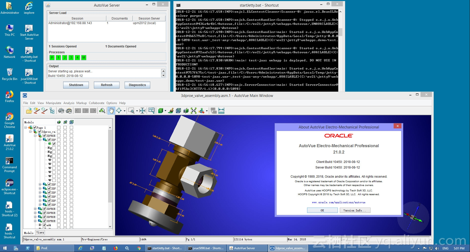The width and height of the screenshot is (470, 252).
Task: Click the section column header icon in Models panel
Action: click(59, 122)
